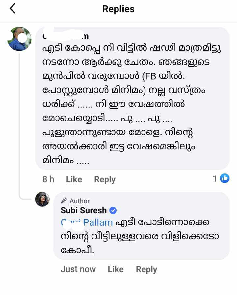Open Subi Suresh's small profile picture
This screenshot has width=237, height=295.
pyautogui.click(x=42, y=199)
